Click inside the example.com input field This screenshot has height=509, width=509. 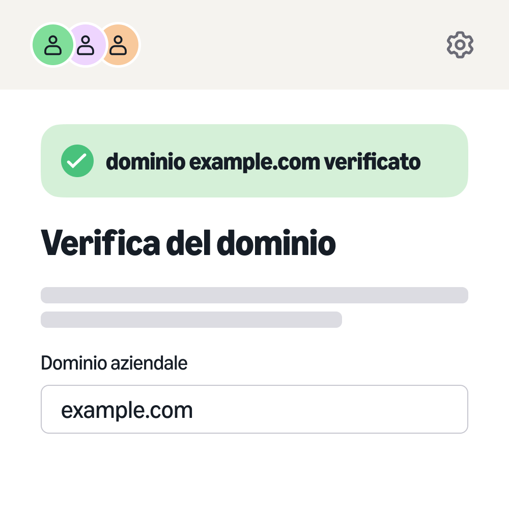pos(254,409)
